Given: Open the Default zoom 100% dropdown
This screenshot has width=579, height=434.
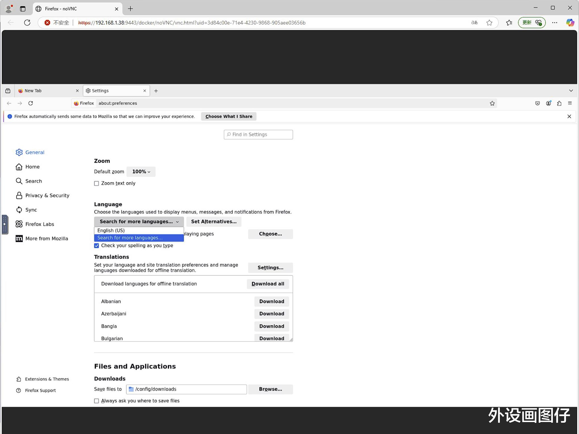Looking at the screenshot, I should coord(141,172).
